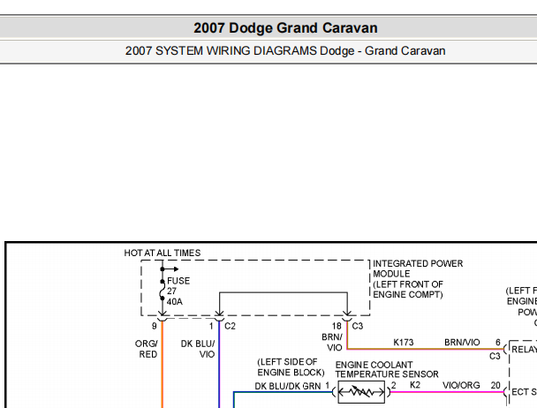Viewport: 537px width, 408px height.
Task: Click the "INTEGRATED POWER MODULE" label
Action: [x=418, y=268]
